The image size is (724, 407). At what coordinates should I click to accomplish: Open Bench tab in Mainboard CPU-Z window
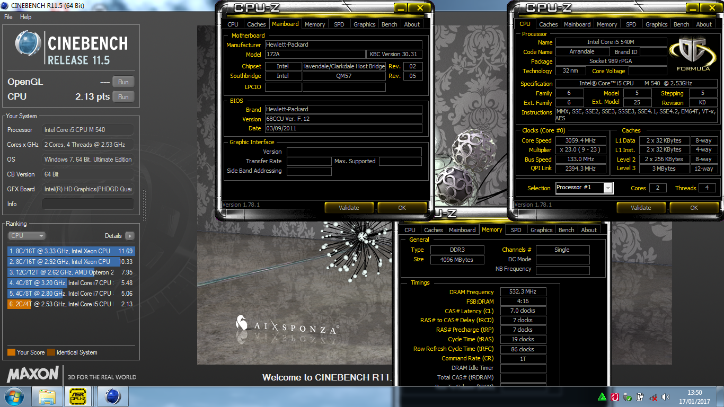(x=390, y=24)
